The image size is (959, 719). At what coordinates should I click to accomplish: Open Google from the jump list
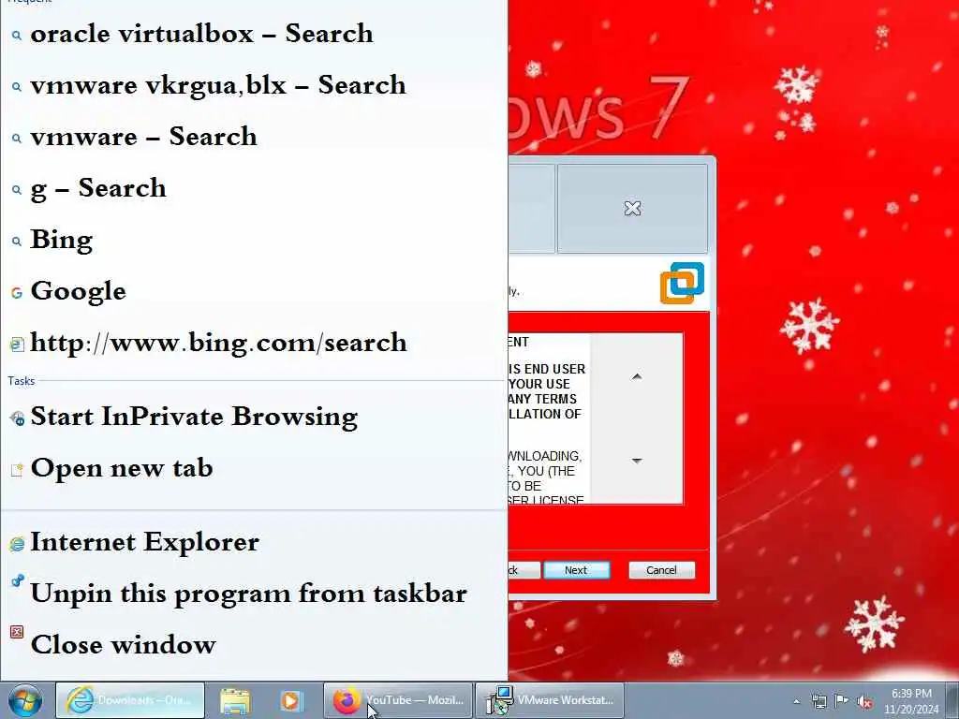(254, 291)
